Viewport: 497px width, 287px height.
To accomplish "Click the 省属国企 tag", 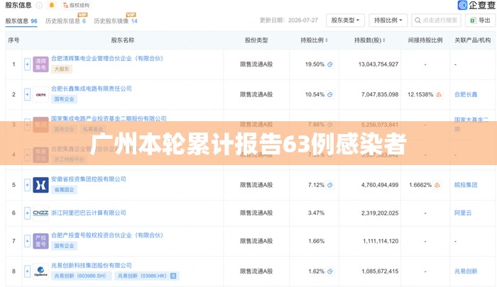I will pyautogui.click(x=64, y=189).
